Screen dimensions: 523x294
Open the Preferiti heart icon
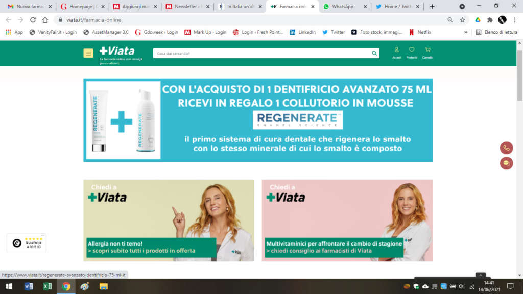[412, 53]
